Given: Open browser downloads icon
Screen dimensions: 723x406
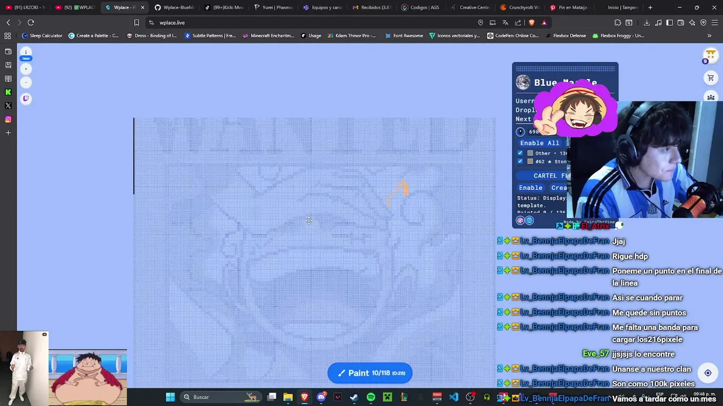Looking at the screenshot, I should coord(647,23).
